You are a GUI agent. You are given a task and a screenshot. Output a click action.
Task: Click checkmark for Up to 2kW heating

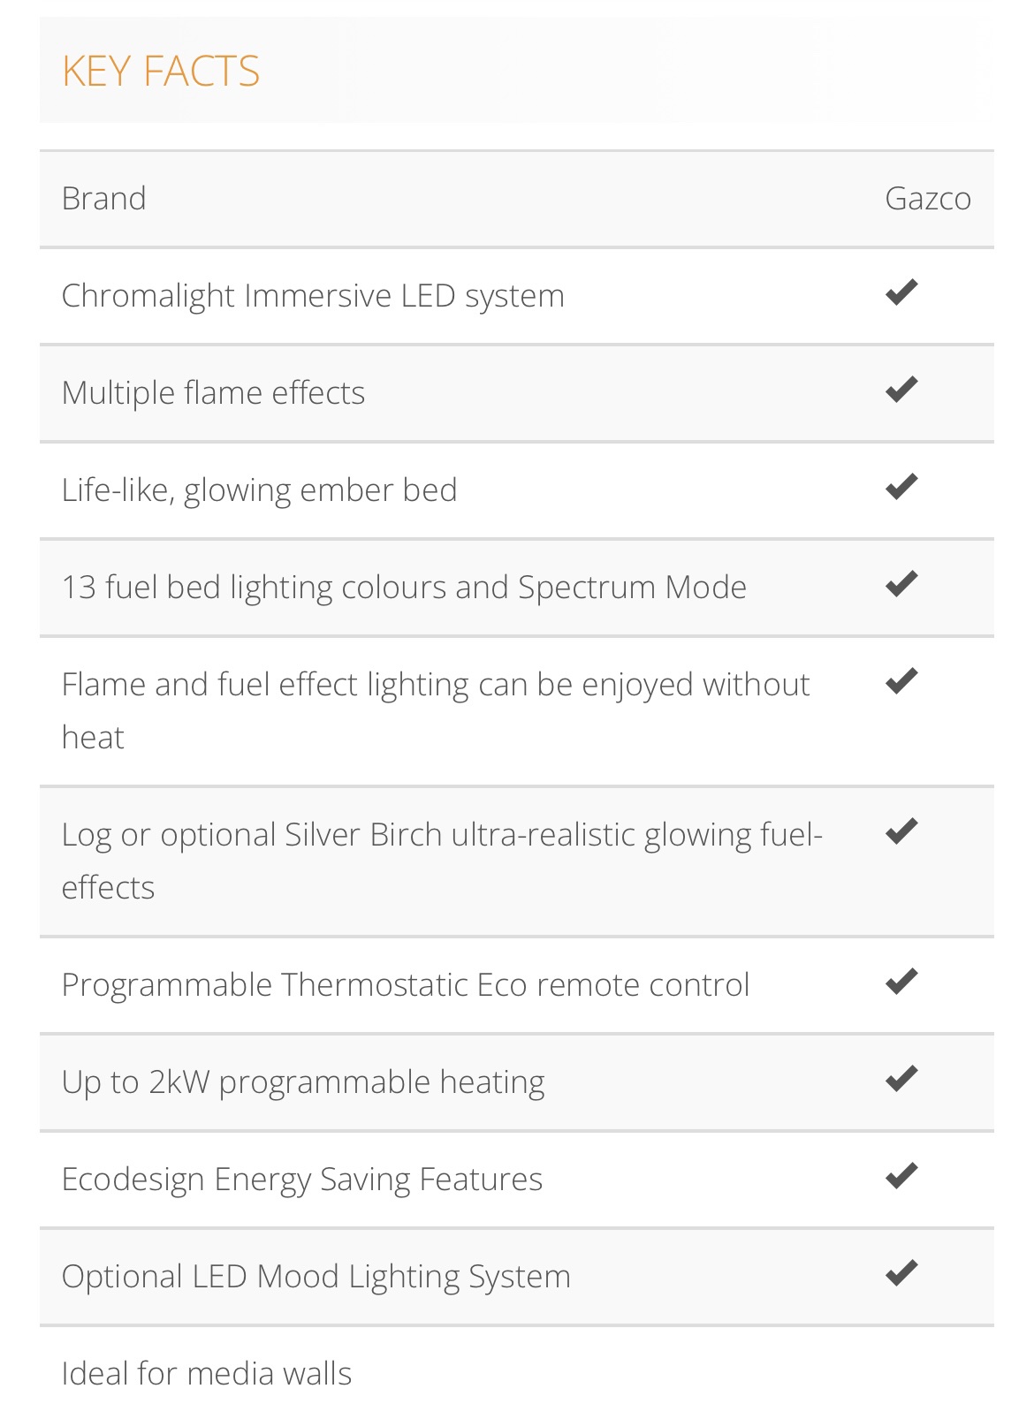901,1079
